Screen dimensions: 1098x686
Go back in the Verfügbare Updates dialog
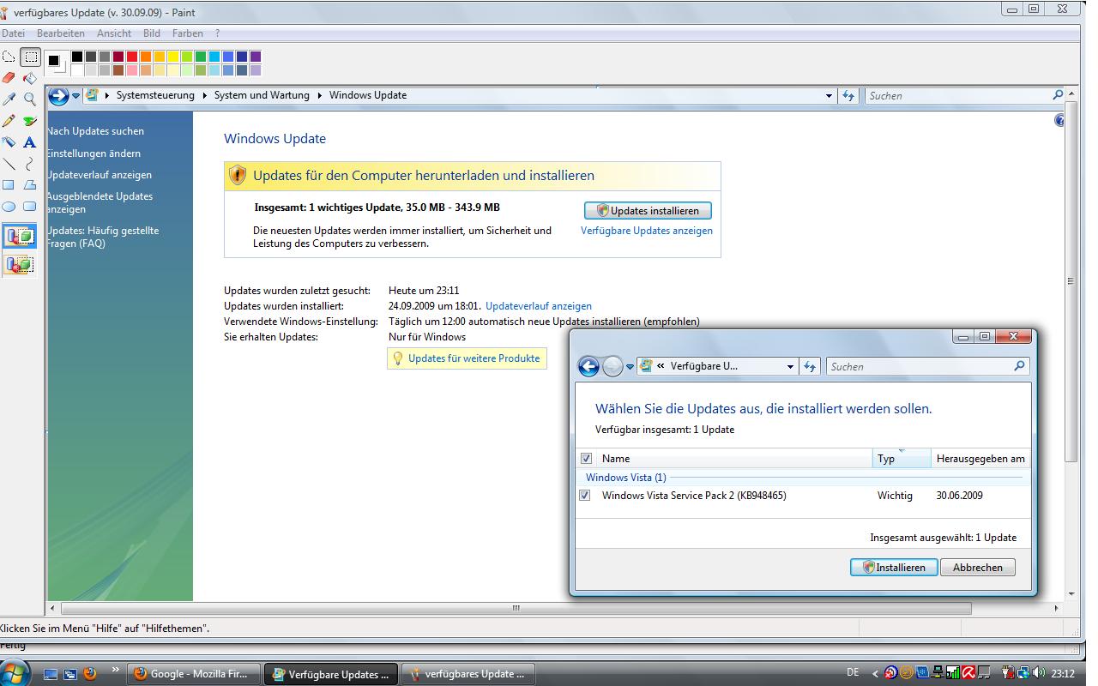(588, 366)
